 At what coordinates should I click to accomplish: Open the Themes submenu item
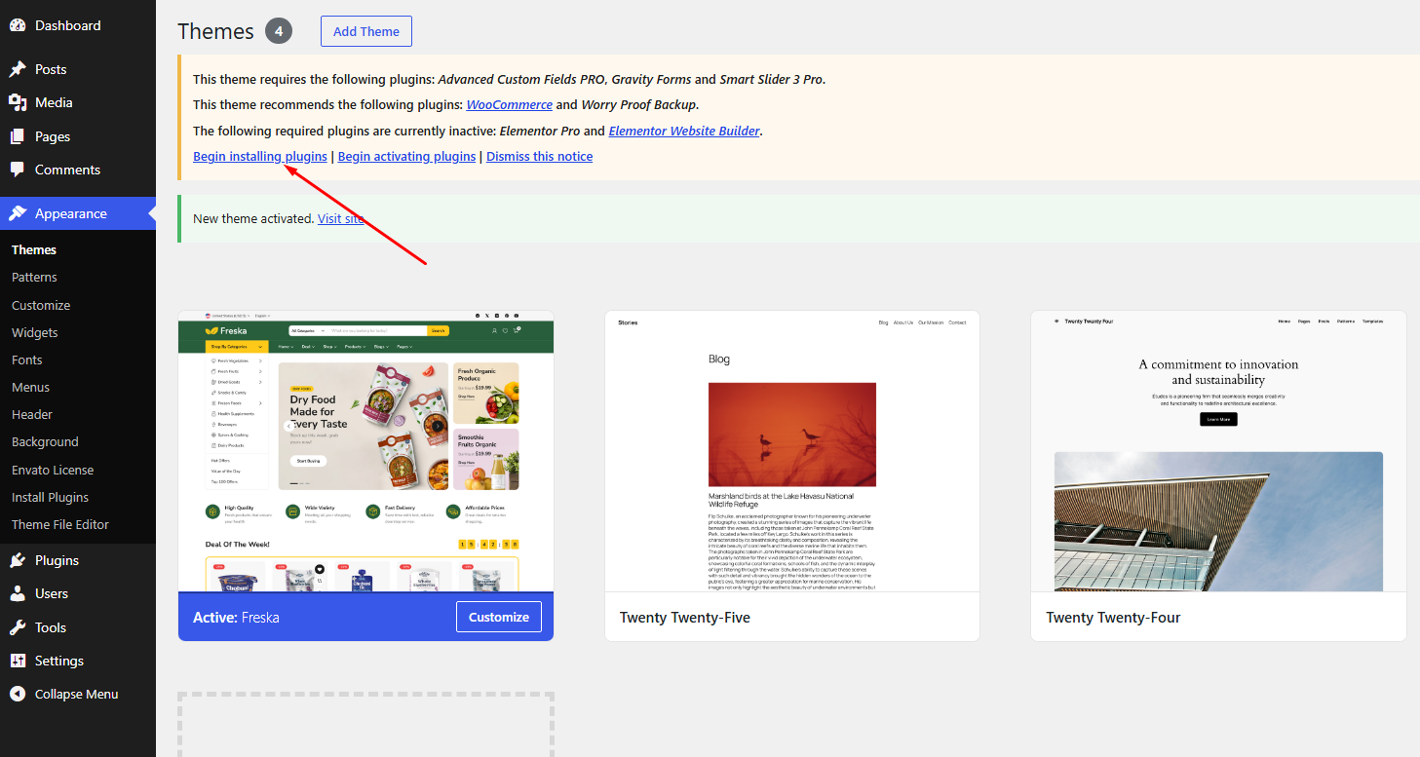pos(34,249)
